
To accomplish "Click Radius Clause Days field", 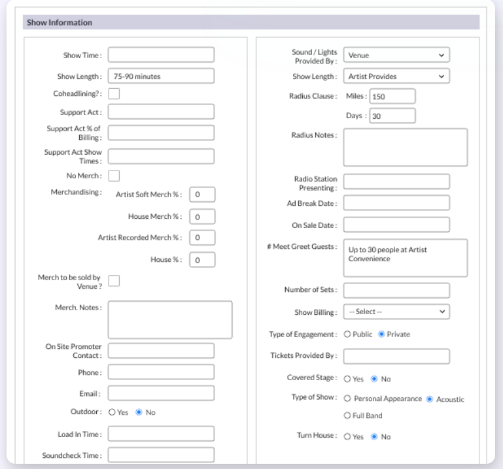I will coord(392,116).
